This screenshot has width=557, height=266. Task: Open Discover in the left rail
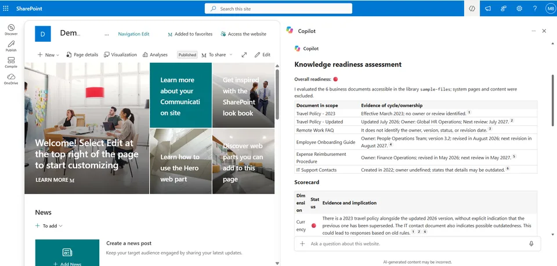pos(11,30)
